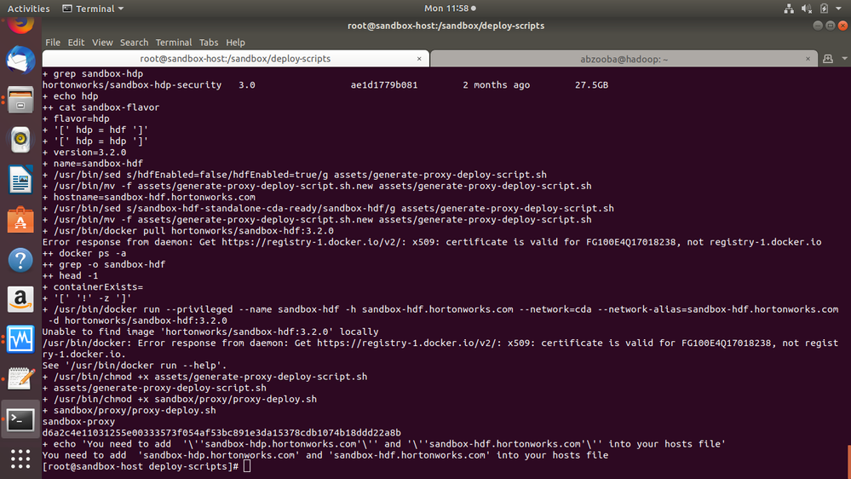This screenshot has width=851, height=479.
Task: Close the root@sandbox-host tab
Action: [419, 59]
